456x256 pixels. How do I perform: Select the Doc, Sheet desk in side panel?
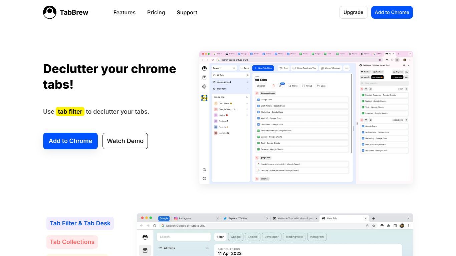point(378,77)
